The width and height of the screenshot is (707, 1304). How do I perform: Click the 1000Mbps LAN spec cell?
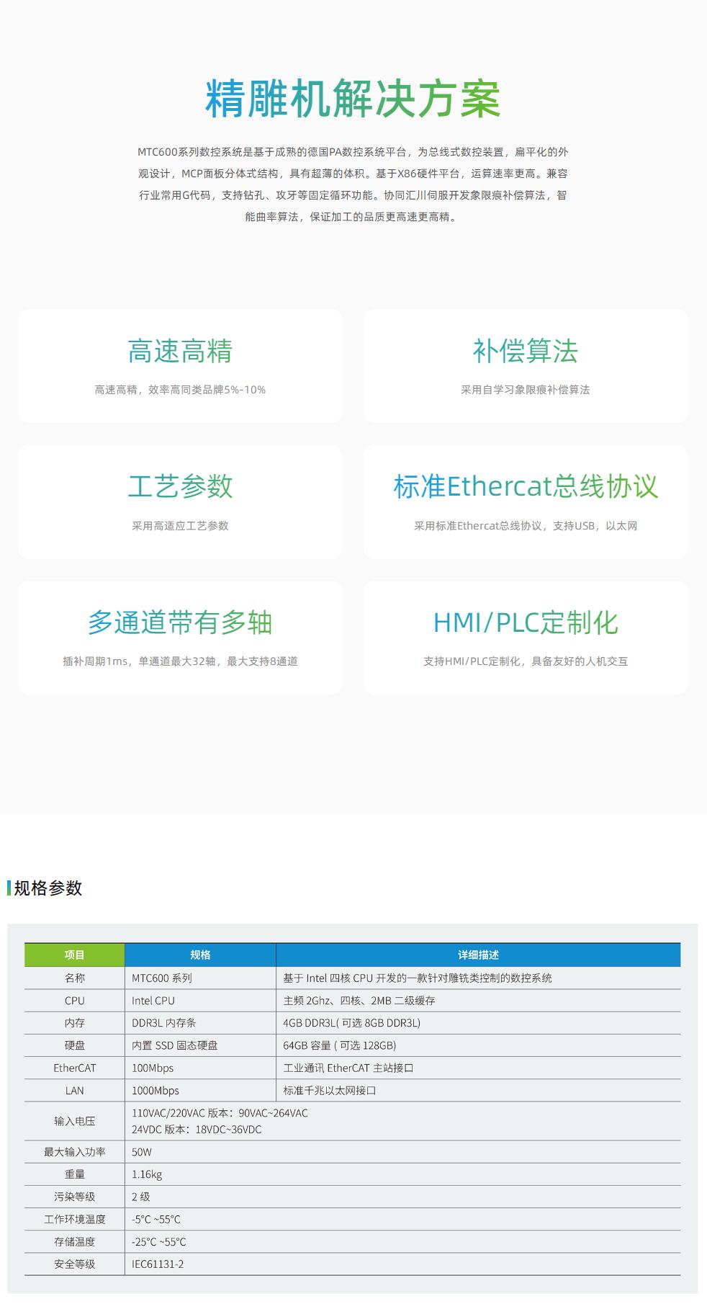pyautogui.click(x=200, y=1090)
